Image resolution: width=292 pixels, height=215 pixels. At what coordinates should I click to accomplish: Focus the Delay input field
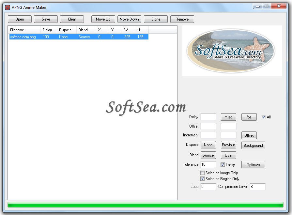tap(208, 117)
